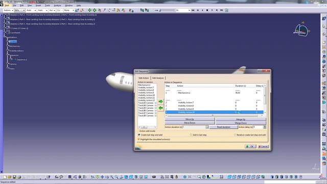Select Iterative create last step and add

tap(235, 135)
